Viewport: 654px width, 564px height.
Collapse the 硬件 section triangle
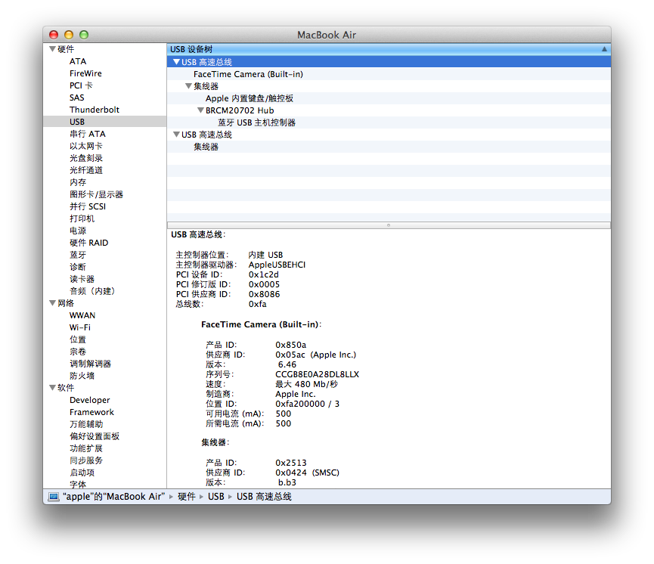coord(53,49)
